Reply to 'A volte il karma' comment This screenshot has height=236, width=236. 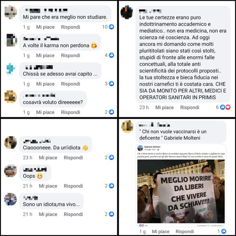(70, 55)
